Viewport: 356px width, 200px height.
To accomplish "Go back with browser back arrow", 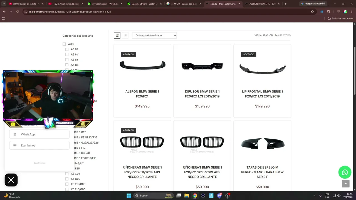I will (x=4, y=12).
